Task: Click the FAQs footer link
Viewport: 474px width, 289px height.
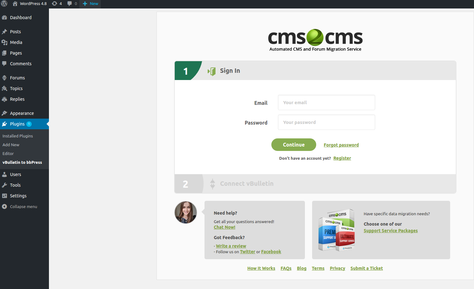Action: (286, 268)
